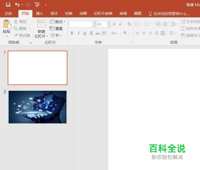Apply the font color A button

click(125, 33)
